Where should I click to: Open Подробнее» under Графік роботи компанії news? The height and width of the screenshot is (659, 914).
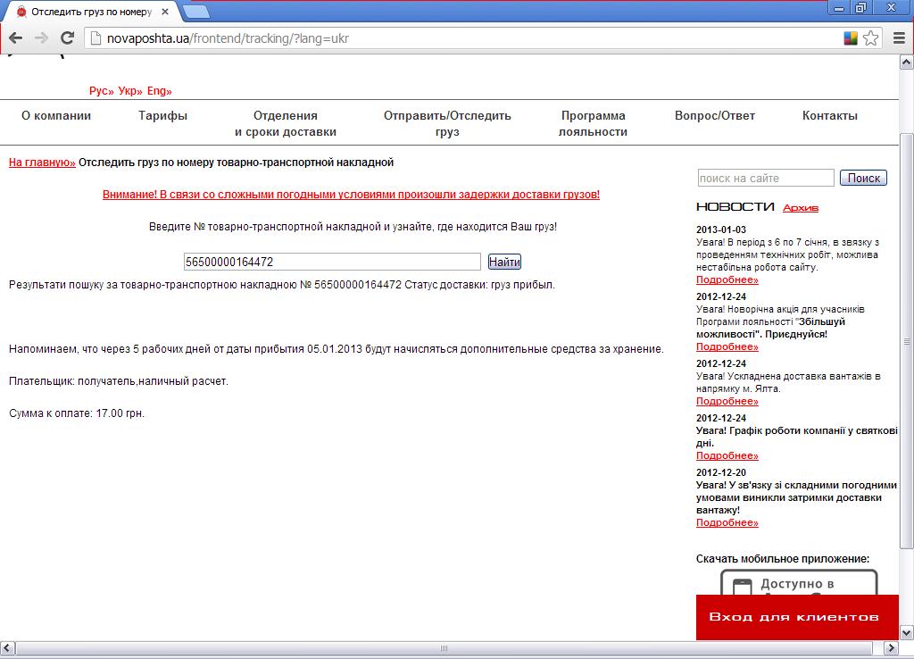pyautogui.click(x=727, y=456)
